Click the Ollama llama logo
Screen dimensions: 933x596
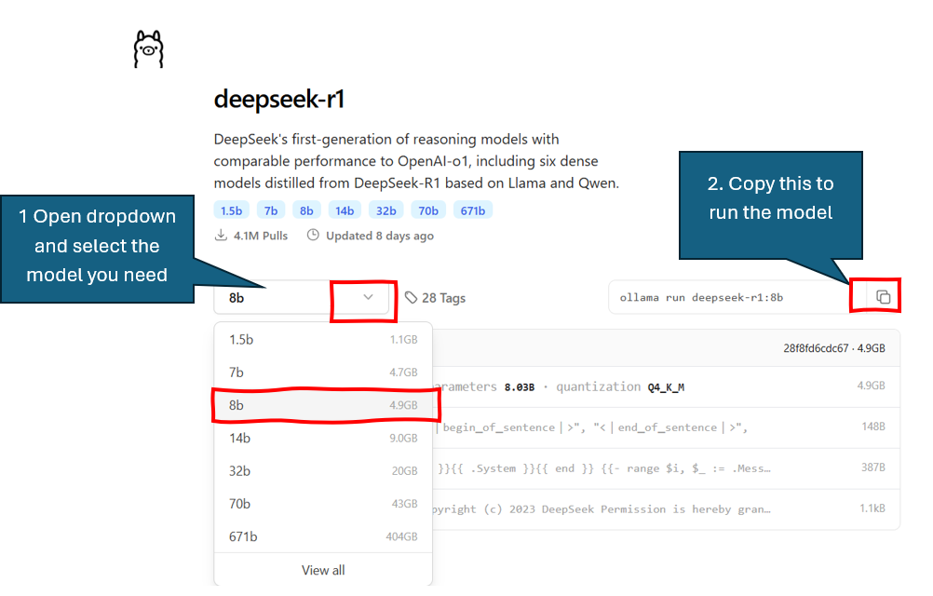(x=148, y=48)
